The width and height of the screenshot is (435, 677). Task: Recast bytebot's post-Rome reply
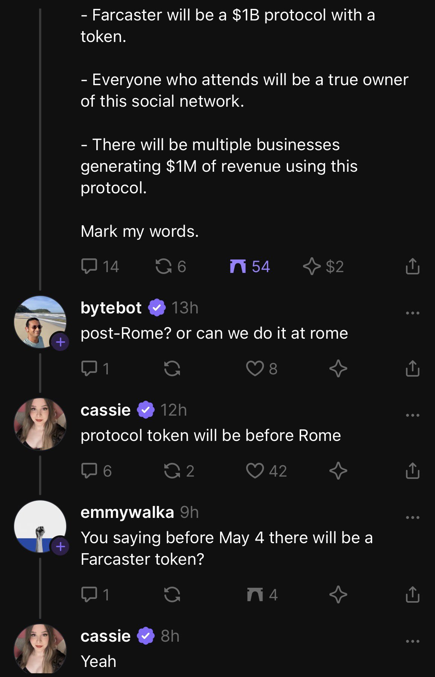click(x=172, y=368)
